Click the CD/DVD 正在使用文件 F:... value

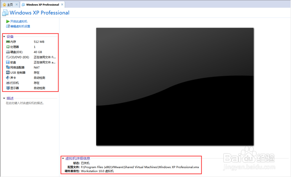[45, 57]
